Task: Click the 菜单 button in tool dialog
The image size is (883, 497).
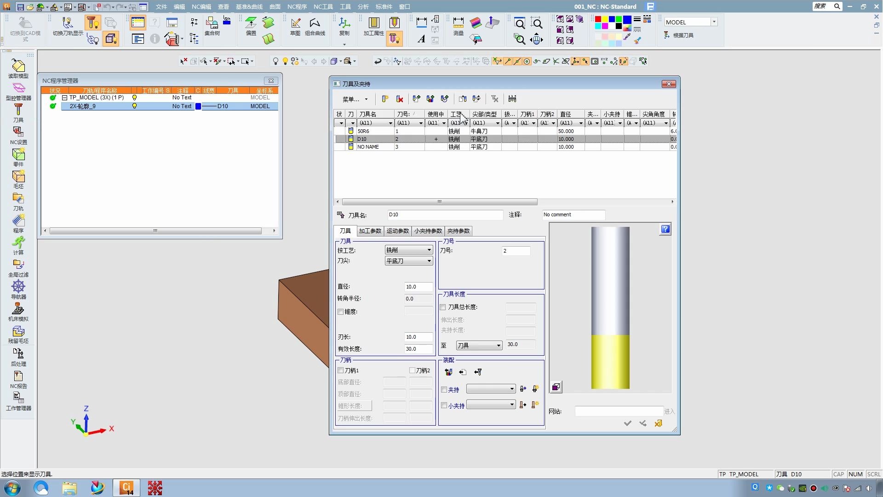Action: tap(355, 99)
